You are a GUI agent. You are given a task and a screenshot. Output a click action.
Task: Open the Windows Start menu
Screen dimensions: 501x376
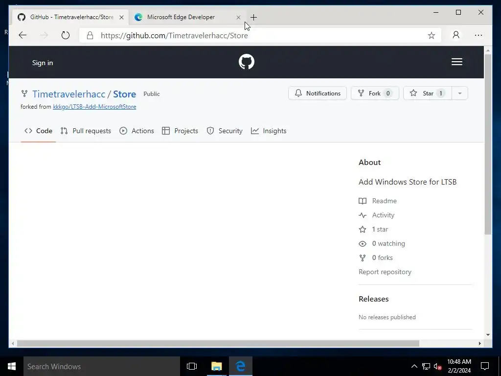coord(12,366)
